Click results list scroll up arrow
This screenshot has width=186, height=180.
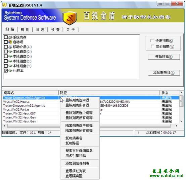(181, 93)
